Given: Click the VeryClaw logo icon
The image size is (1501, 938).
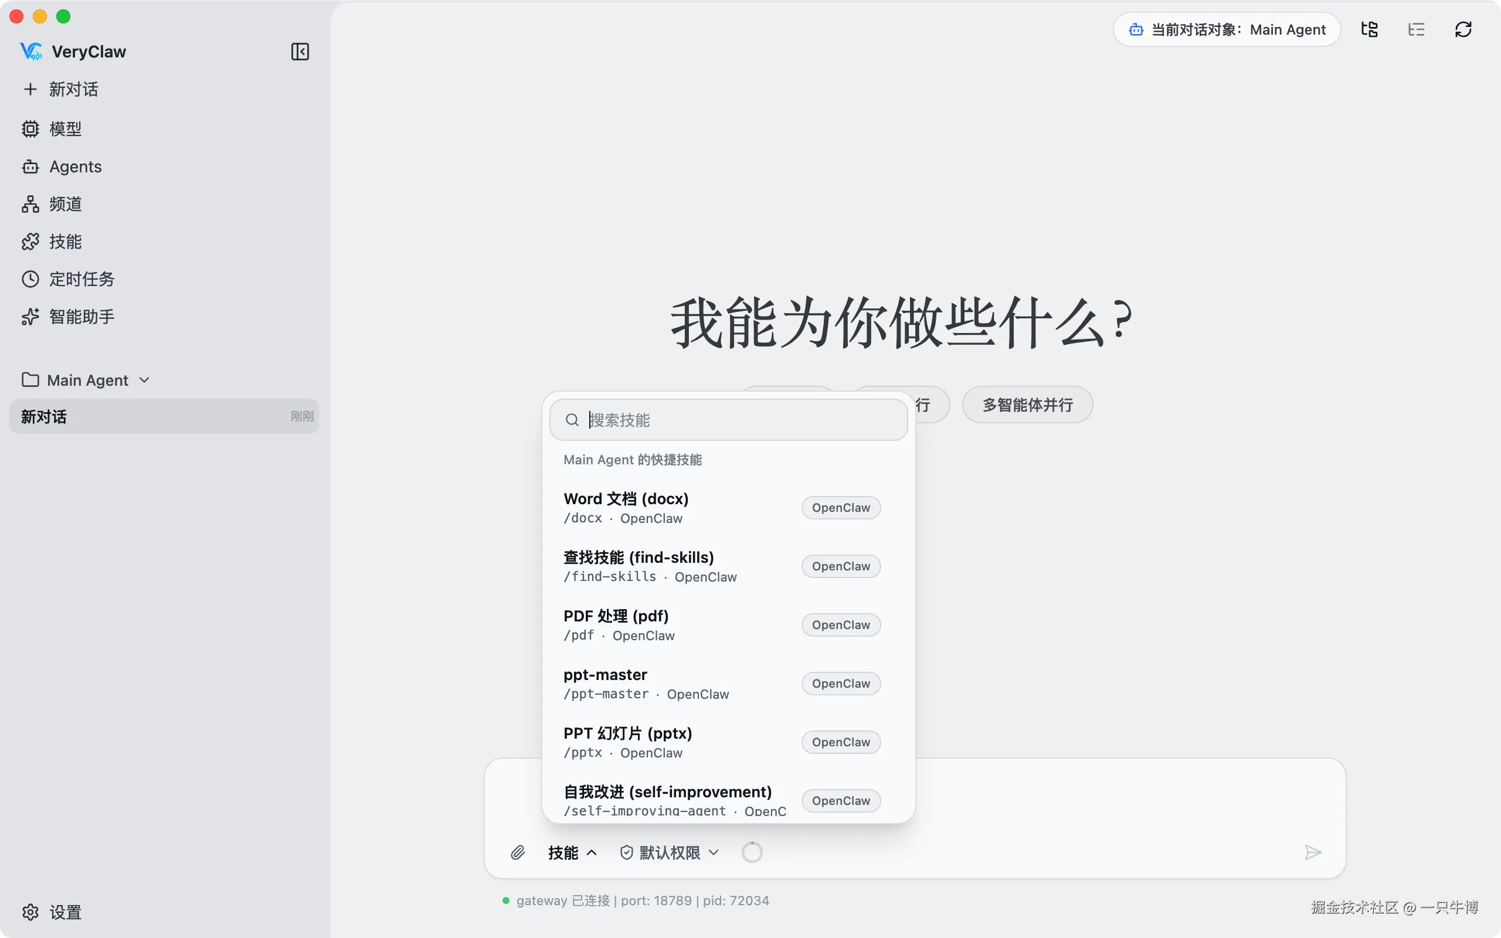Looking at the screenshot, I should [31, 52].
